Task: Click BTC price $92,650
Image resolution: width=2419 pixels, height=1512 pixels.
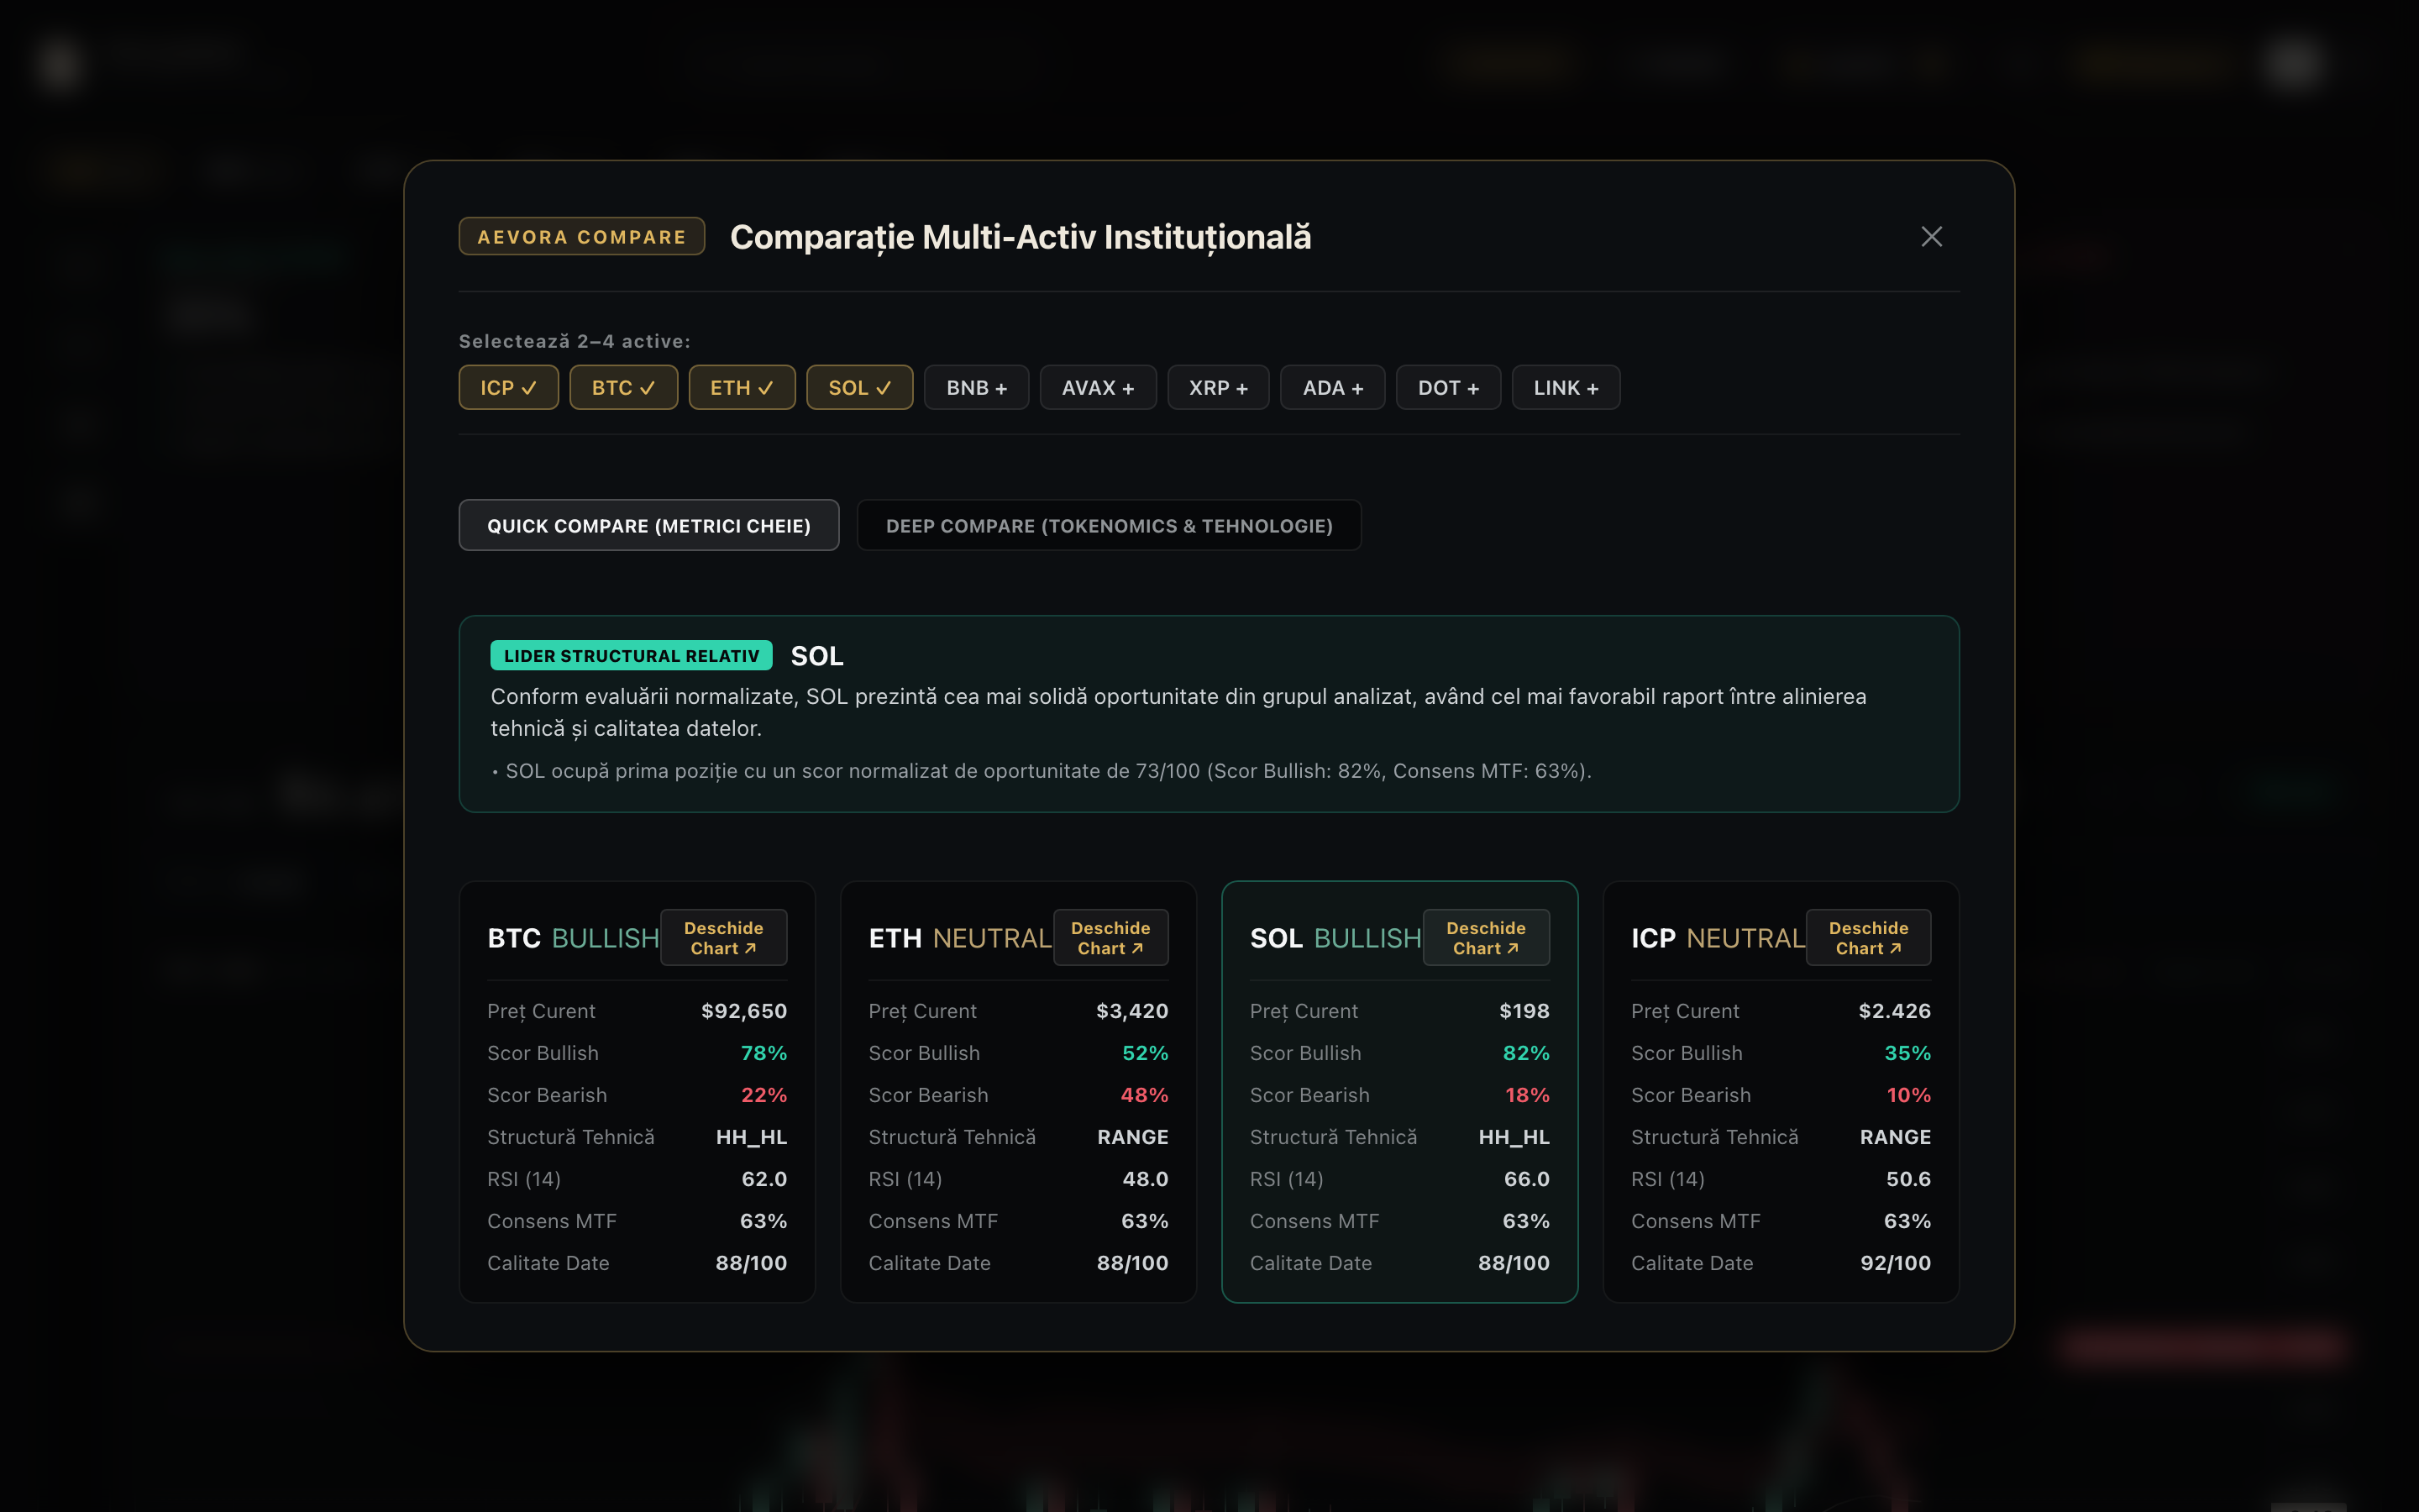Action: (743, 1011)
